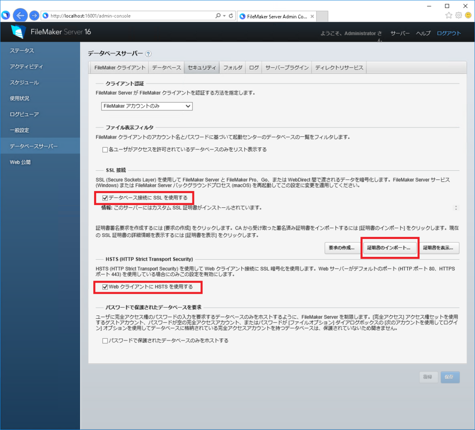Open スケジュール in sidebar
The width and height of the screenshot is (475, 430).
pyautogui.click(x=40, y=83)
